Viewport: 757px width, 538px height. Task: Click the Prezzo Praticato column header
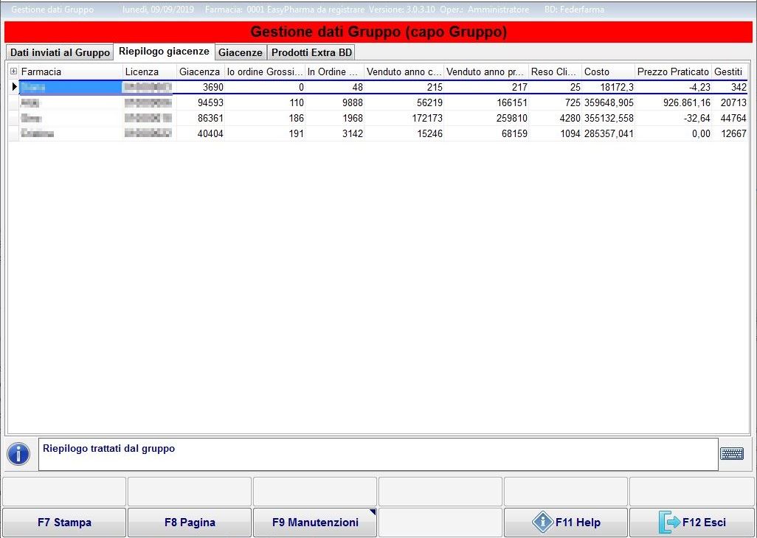[x=672, y=71]
